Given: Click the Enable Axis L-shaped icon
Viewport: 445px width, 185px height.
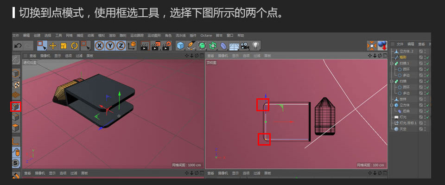Looking at the screenshot, I should (16, 141).
